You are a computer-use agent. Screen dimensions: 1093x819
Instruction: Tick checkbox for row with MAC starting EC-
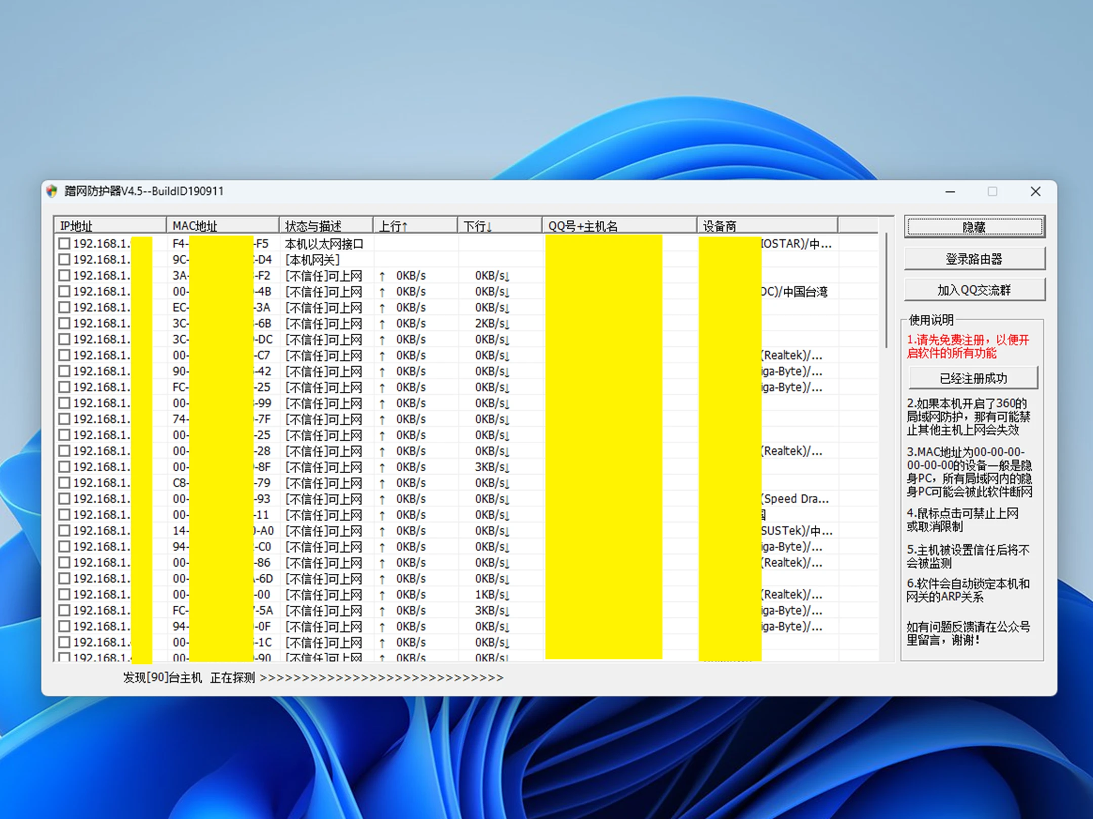64,307
